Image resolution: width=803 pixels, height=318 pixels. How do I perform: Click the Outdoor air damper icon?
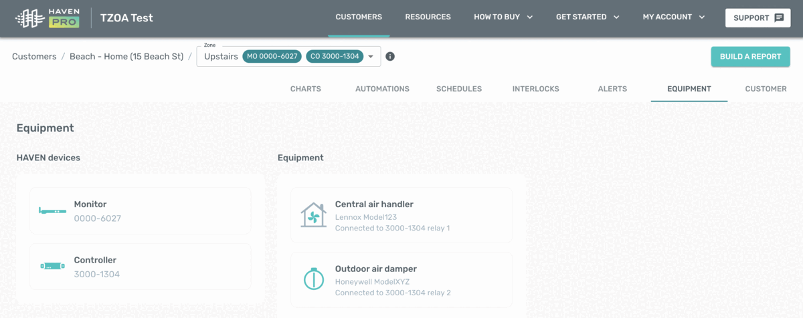313,279
